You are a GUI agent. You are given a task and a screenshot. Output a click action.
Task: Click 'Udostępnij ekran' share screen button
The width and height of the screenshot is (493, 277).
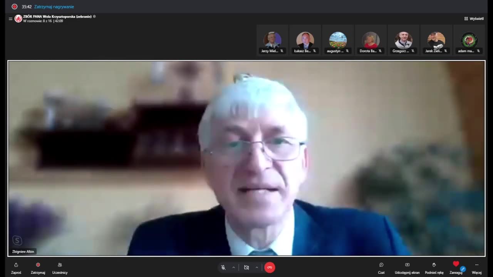[407, 268]
